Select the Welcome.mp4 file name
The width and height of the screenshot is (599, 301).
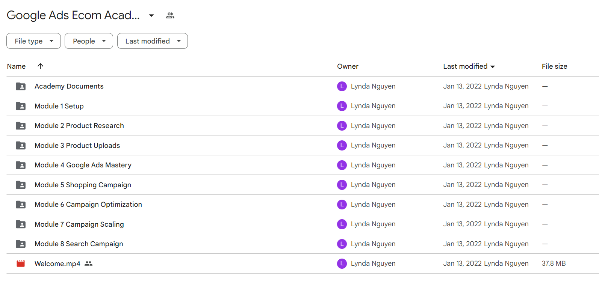tap(57, 264)
